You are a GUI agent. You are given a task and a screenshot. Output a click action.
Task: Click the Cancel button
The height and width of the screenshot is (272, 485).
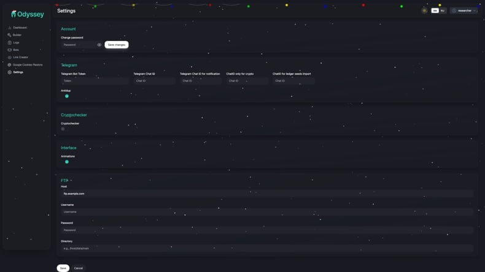point(79,268)
